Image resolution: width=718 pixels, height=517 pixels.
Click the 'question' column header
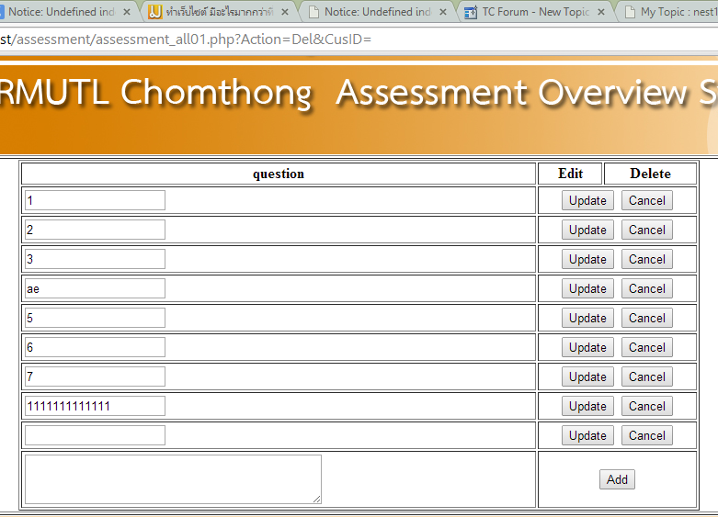tap(279, 174)
